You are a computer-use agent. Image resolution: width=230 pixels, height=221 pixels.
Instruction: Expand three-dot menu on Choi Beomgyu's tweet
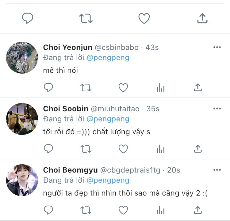(x=217, y=170)
